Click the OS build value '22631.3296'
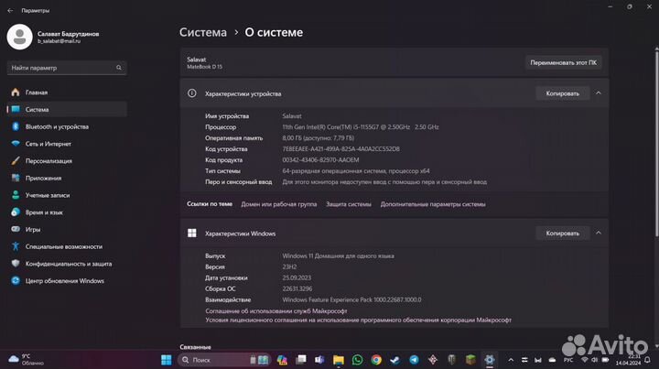Screen dimensions: 659x369 point(297,288)
